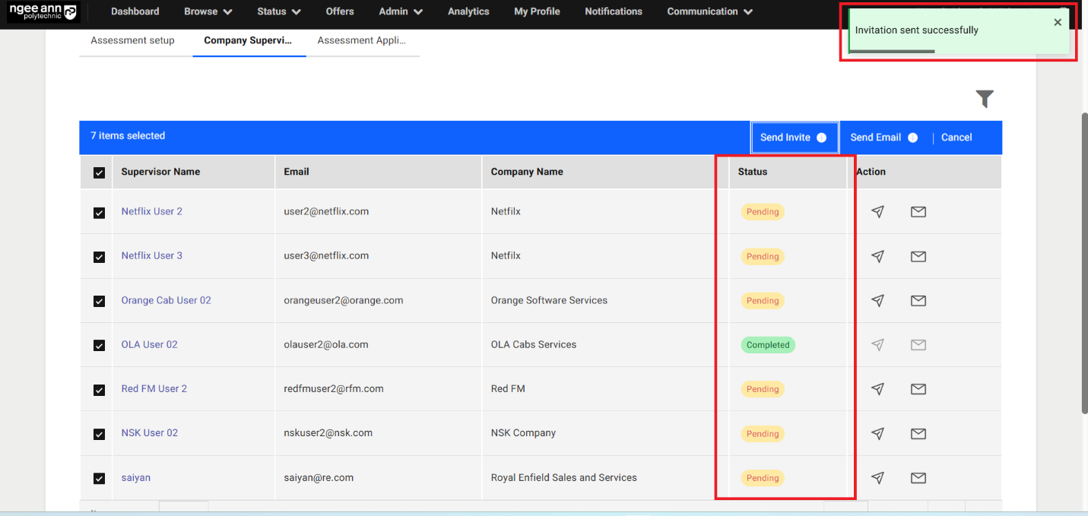Click envelope icon in saiyan row
The width and height of the screenshot is (1088, 516).
918,478
